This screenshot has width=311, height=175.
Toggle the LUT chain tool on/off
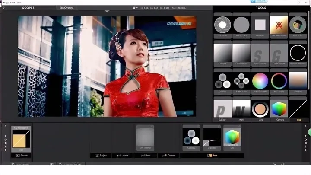(x=240, y=127)
